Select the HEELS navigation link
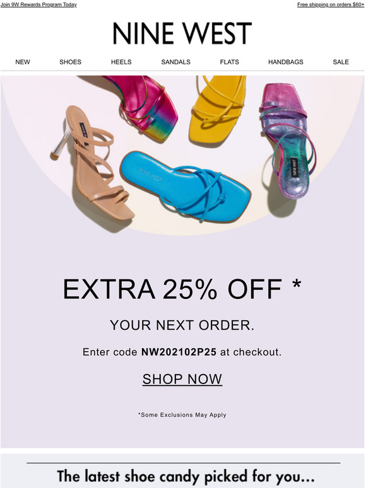The width and height of the screenshot is (366, 488). coord(121,62)
